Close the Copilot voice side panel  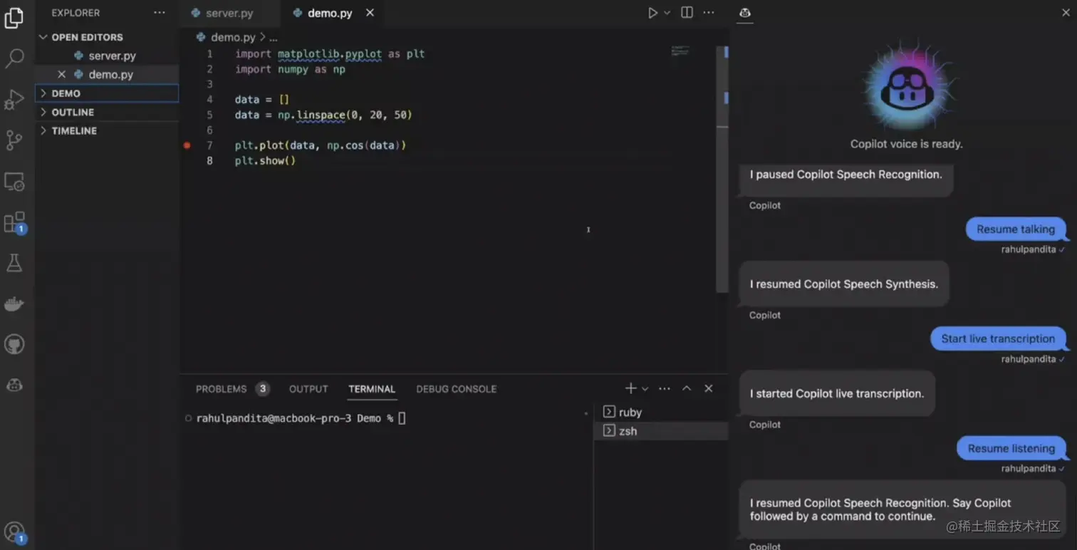tap(1066, 13)
